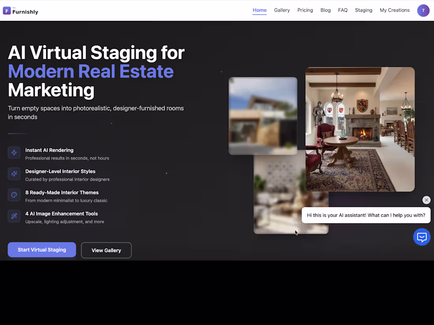Navigate to the Blog section
This screenshot has width=434, height=325.
point(325,10)
